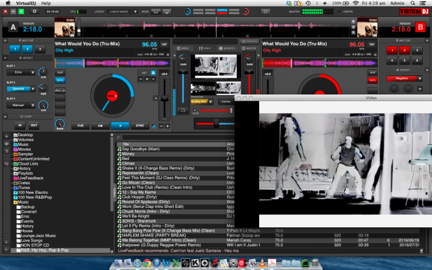Click deck B effect plus button
432x270 pixels.
[420, 89]
